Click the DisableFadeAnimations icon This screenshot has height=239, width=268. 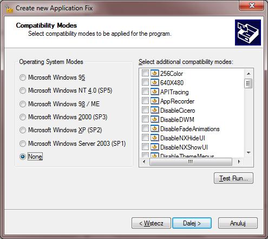154,128
